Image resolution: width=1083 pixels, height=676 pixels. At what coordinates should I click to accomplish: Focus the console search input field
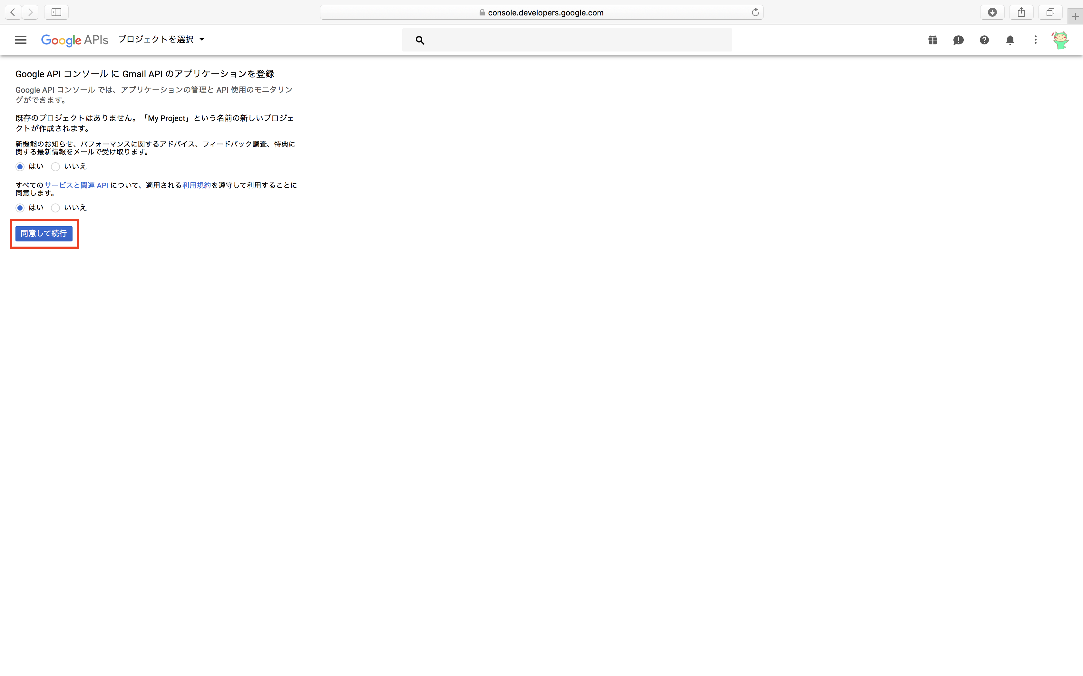click(x=567, y=40)
